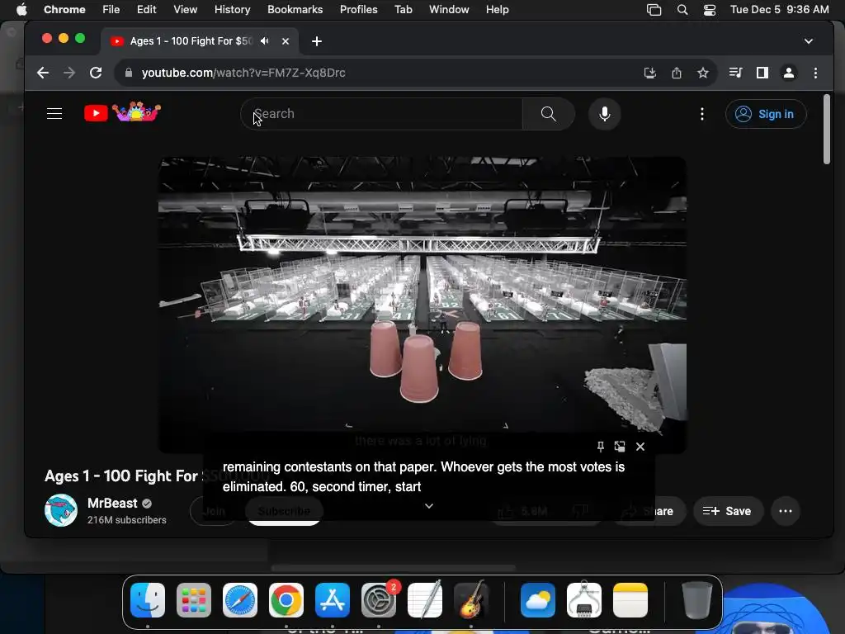Open the Bookmarks menu
The width and height of the screenshot is (845, 634).
click(295, 10)
